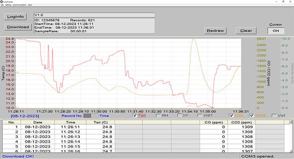Enable the DP checkbox
294x159 pixels.
179,115
